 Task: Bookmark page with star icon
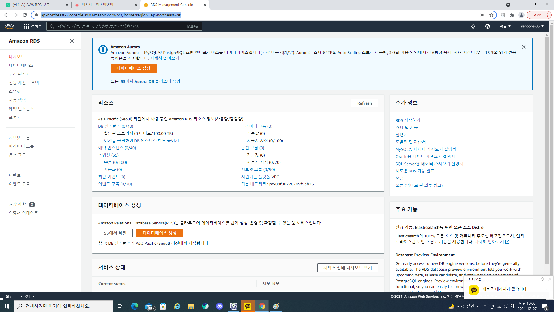tap(491, 15)
